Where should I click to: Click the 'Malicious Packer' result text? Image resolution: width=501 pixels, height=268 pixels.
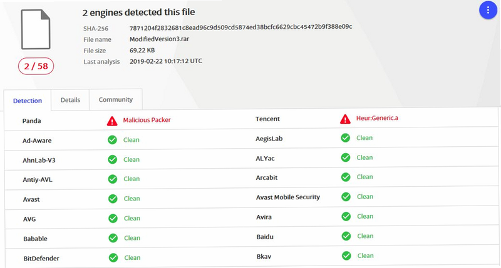click(147, 120)
